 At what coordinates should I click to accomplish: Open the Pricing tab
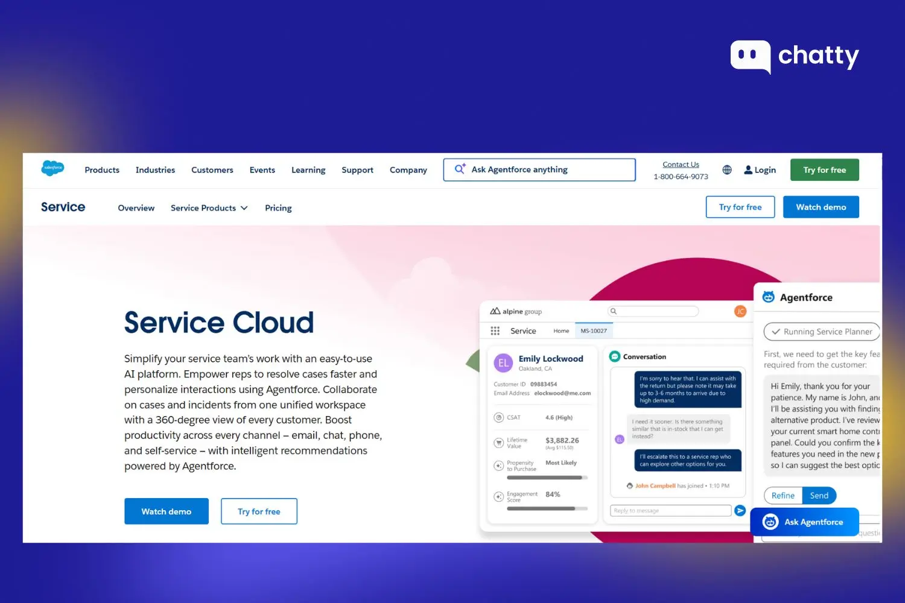[278, 208]
